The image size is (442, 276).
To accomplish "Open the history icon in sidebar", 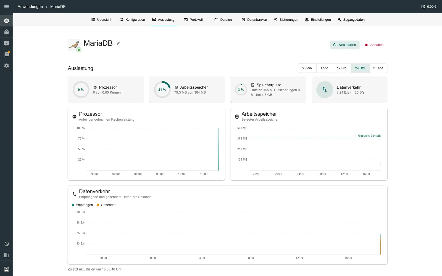I will [x=7, y=244].
